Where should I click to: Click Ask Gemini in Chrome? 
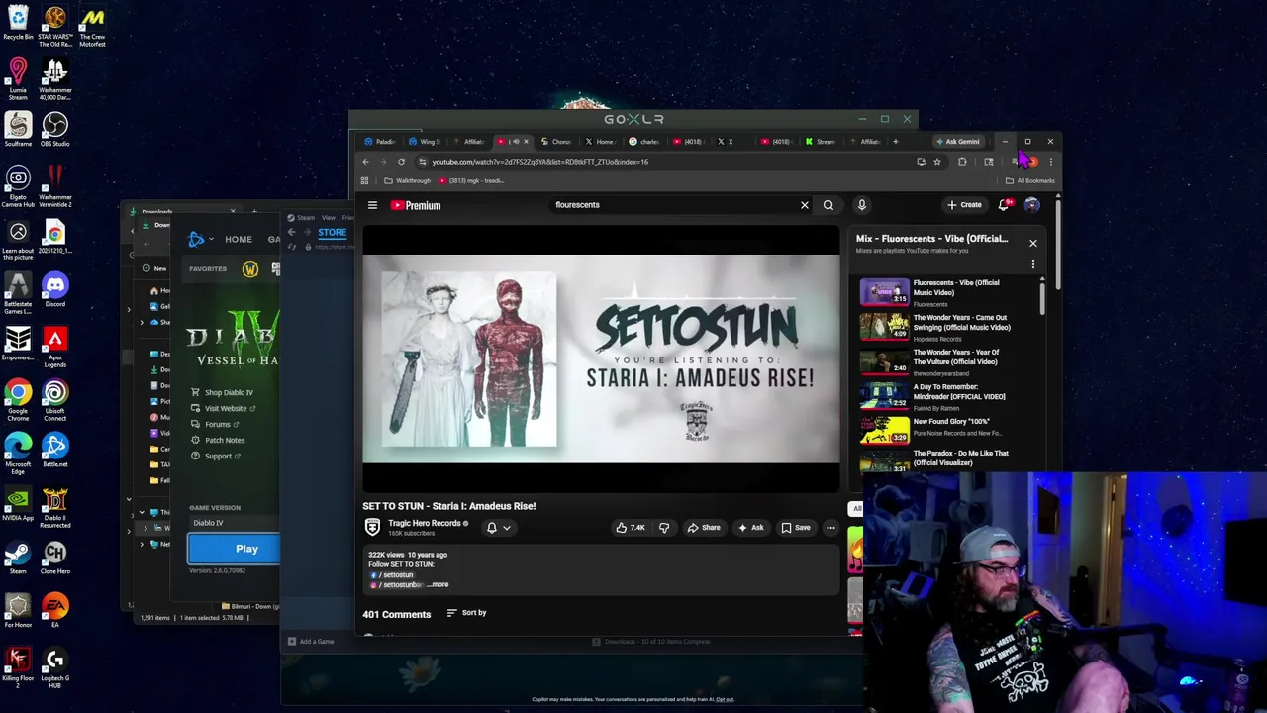958,142
